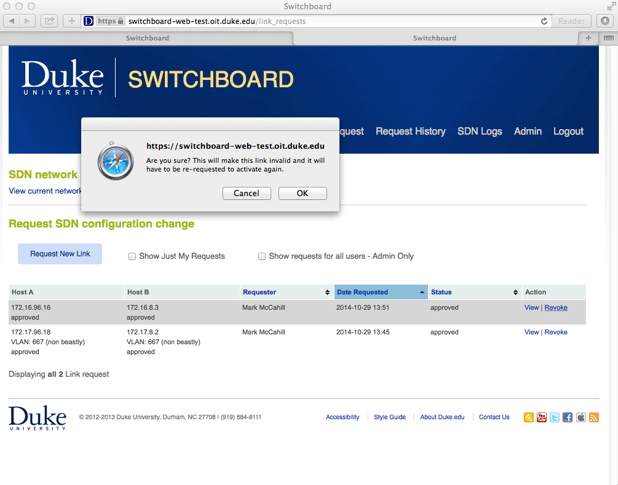Open the About Duke.edu footer link
The image size is (618, 485).
tap(442, 417)
